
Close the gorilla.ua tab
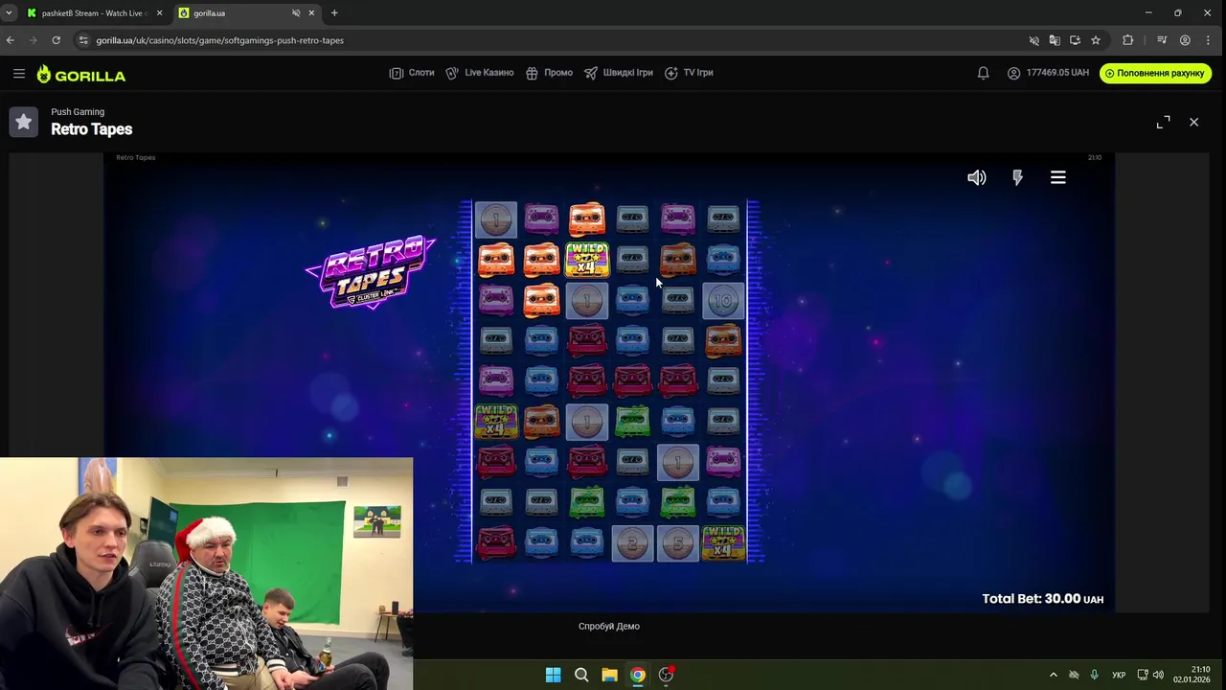311,13
